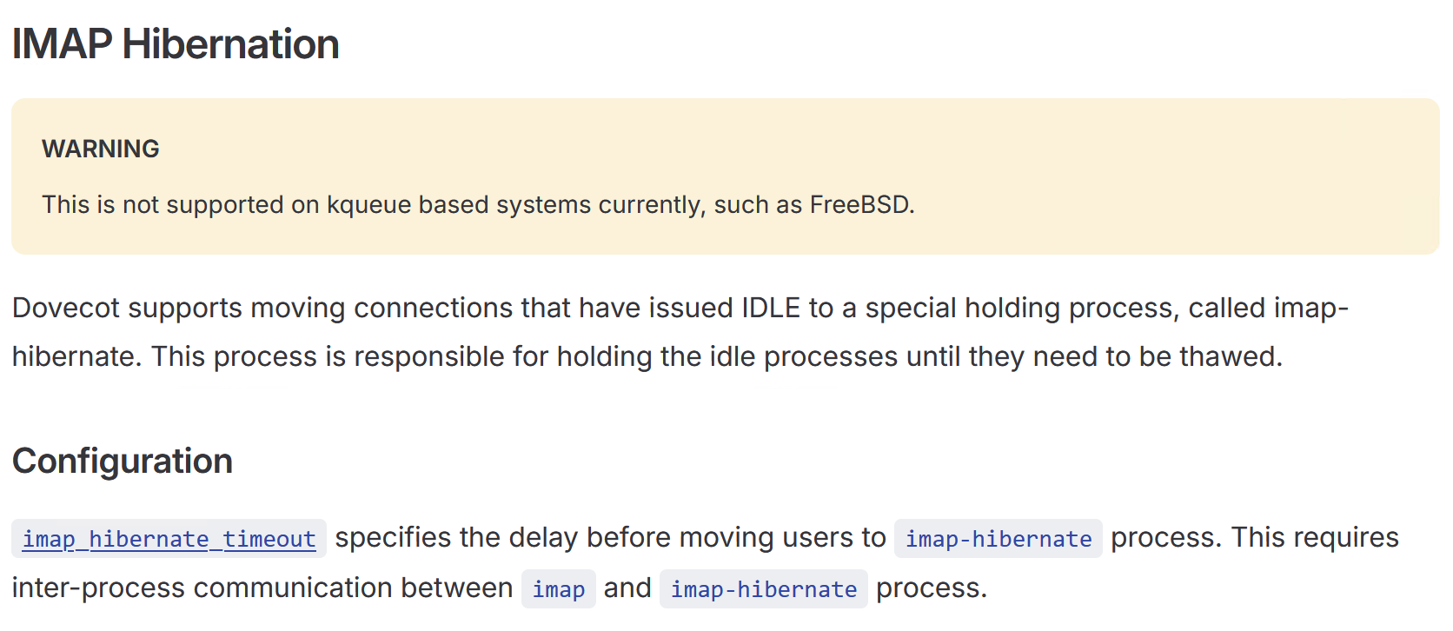Screen dimensions: 1453x631
Task: Click the imap-hibernate code tag after "and"
Action: coord(763,589)
